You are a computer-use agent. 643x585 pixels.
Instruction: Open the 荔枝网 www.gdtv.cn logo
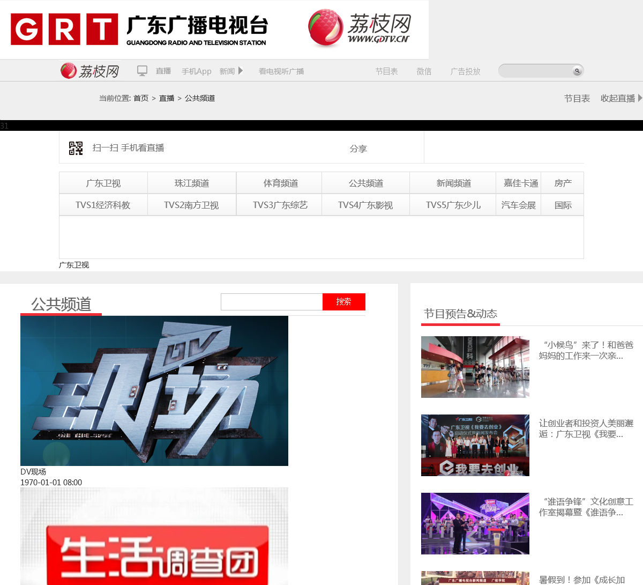click(x=360, y=28)
